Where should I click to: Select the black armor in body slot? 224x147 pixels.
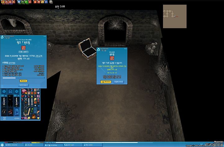11,101
